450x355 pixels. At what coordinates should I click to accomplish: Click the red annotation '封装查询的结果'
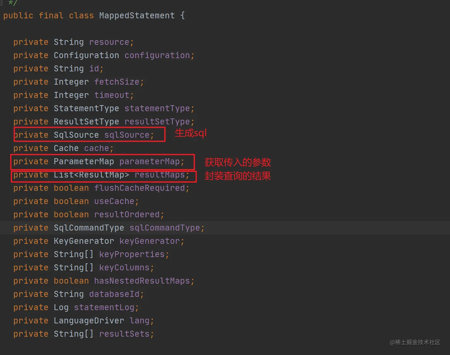coord(237,176)
